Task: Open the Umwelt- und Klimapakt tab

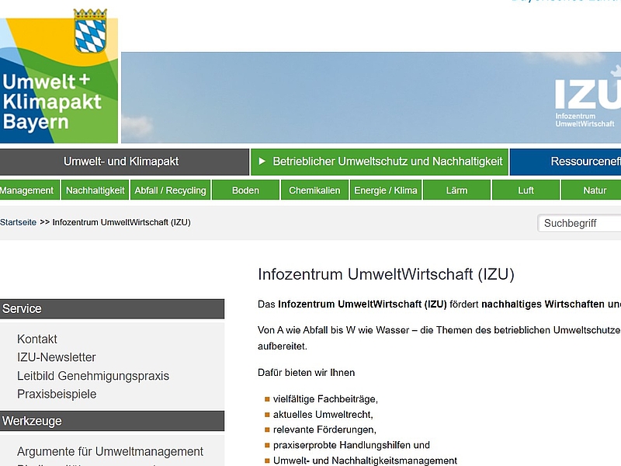Action: click(124, 162)
